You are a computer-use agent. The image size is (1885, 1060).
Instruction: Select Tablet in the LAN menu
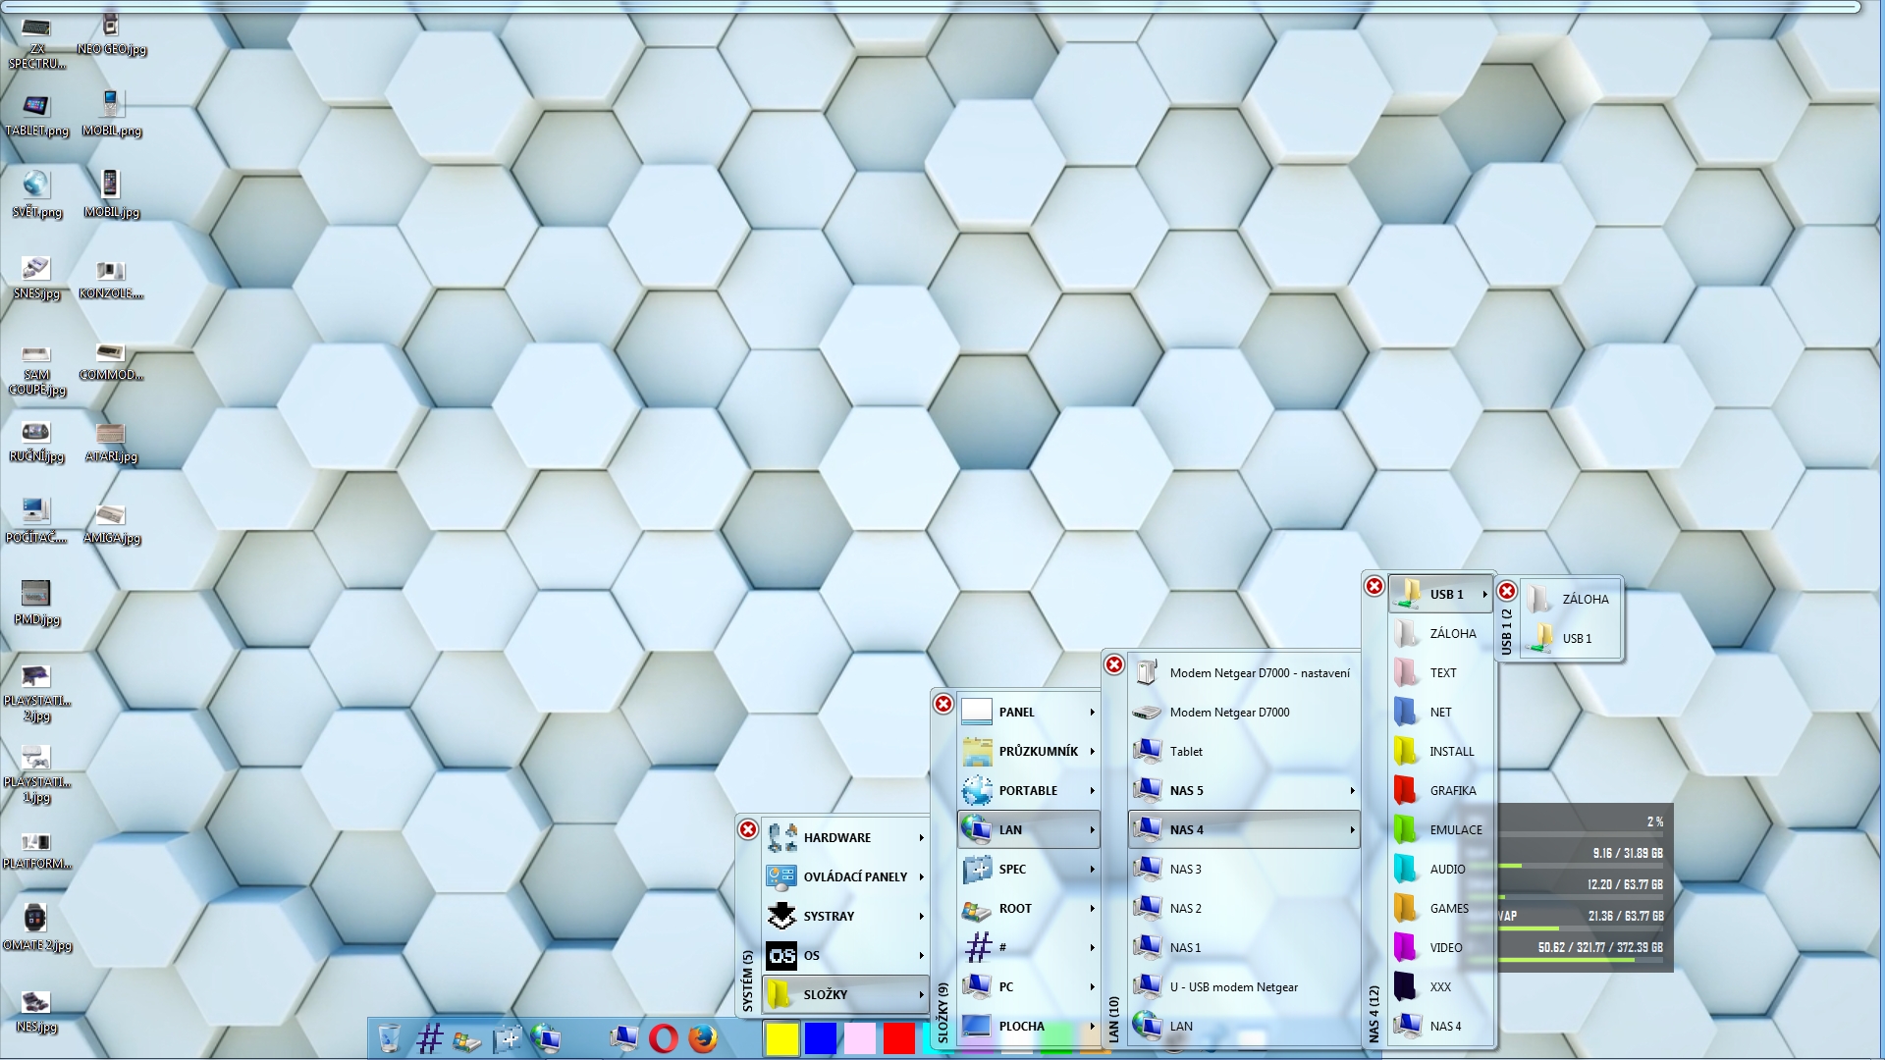(1244, 751)
